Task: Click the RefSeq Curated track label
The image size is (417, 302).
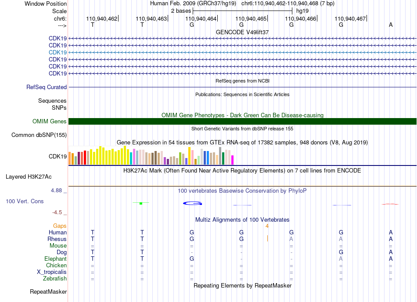Action: click(47, 87)
